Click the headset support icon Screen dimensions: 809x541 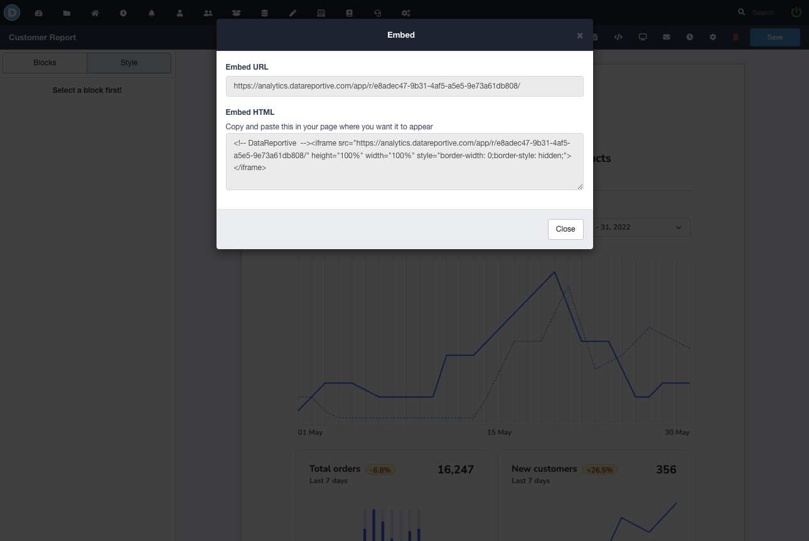pyautogui.click(x=377, y=13)
